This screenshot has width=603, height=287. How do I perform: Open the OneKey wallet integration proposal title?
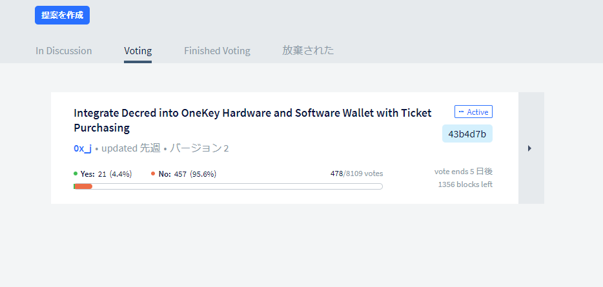tap(252, 120)
